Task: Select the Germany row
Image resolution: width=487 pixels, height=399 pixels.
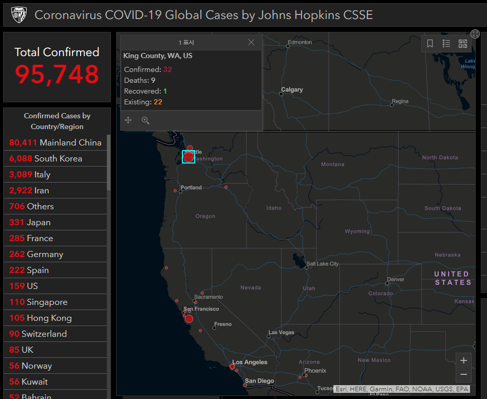Action: tap(55, 254)
